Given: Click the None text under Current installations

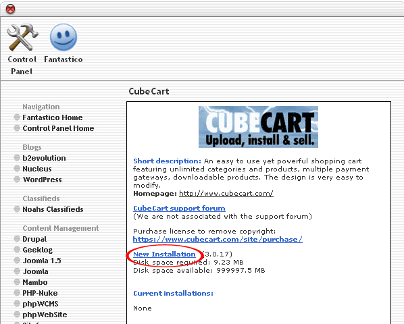Looking at the screenshot, I should [143, 308].
